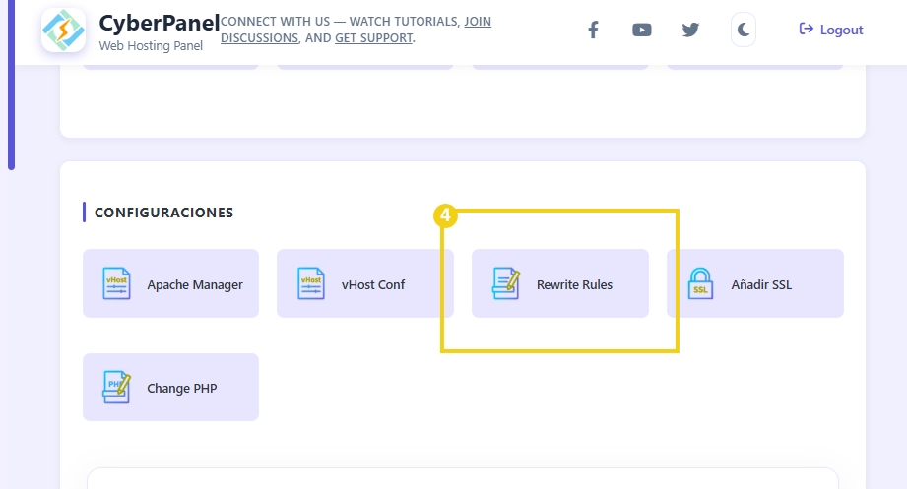Screen dimensions: 907x489
Task: Toggle dark mode with the moon button
Action: click(744, 30)
